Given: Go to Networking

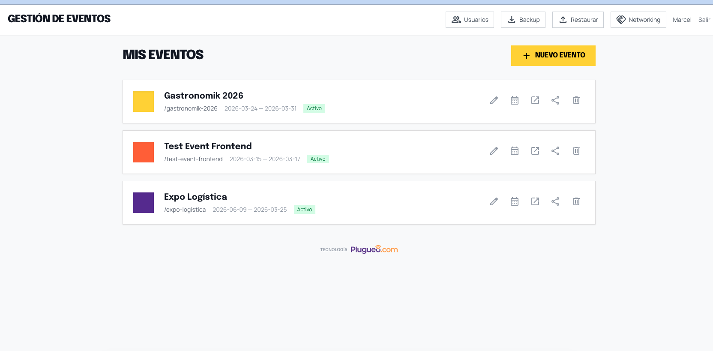Looking at the screenshot, I should point(638,20).
